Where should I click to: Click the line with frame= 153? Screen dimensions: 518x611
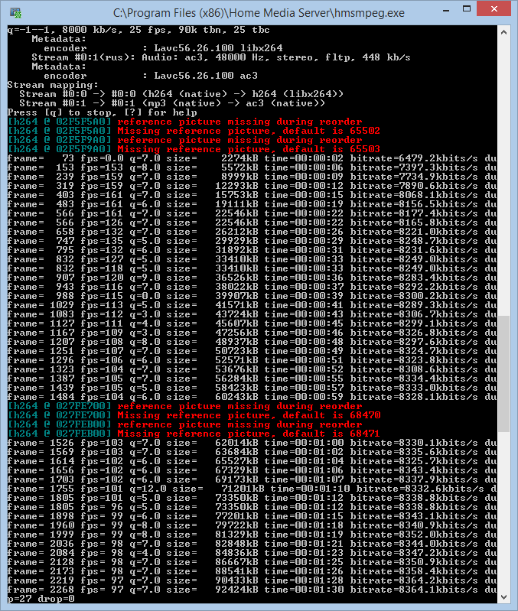click(252, 167)
